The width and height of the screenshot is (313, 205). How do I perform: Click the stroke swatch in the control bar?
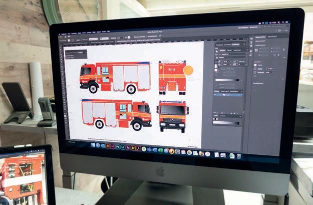pyautogui.click(x=73, y=40)
